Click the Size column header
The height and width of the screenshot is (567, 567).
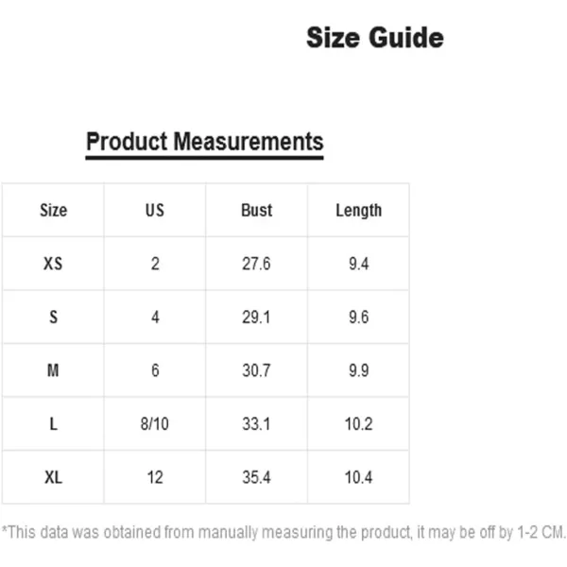tap(53, 210)
